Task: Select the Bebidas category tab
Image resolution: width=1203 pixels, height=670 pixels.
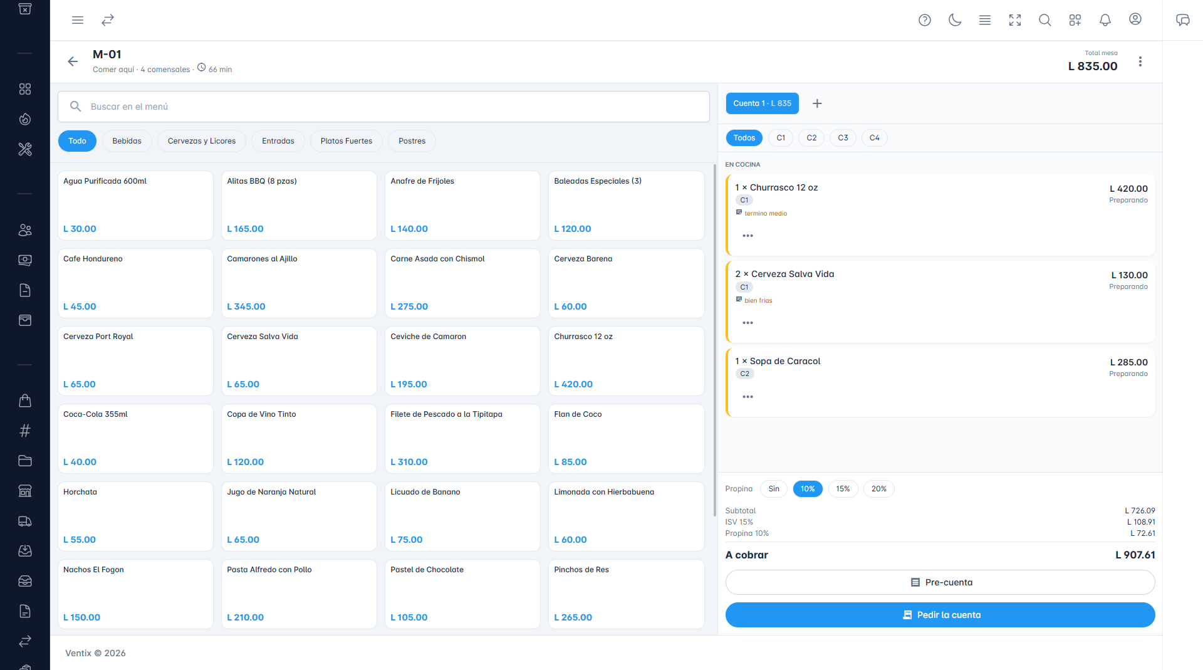Action: click(x=127, y=141)
